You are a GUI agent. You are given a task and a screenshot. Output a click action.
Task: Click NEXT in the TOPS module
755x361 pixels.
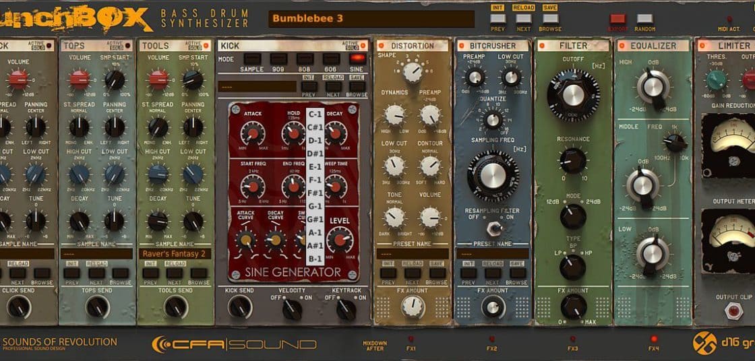tap(96, 273)
